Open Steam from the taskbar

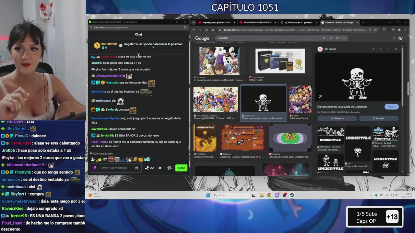click(292, 195)
